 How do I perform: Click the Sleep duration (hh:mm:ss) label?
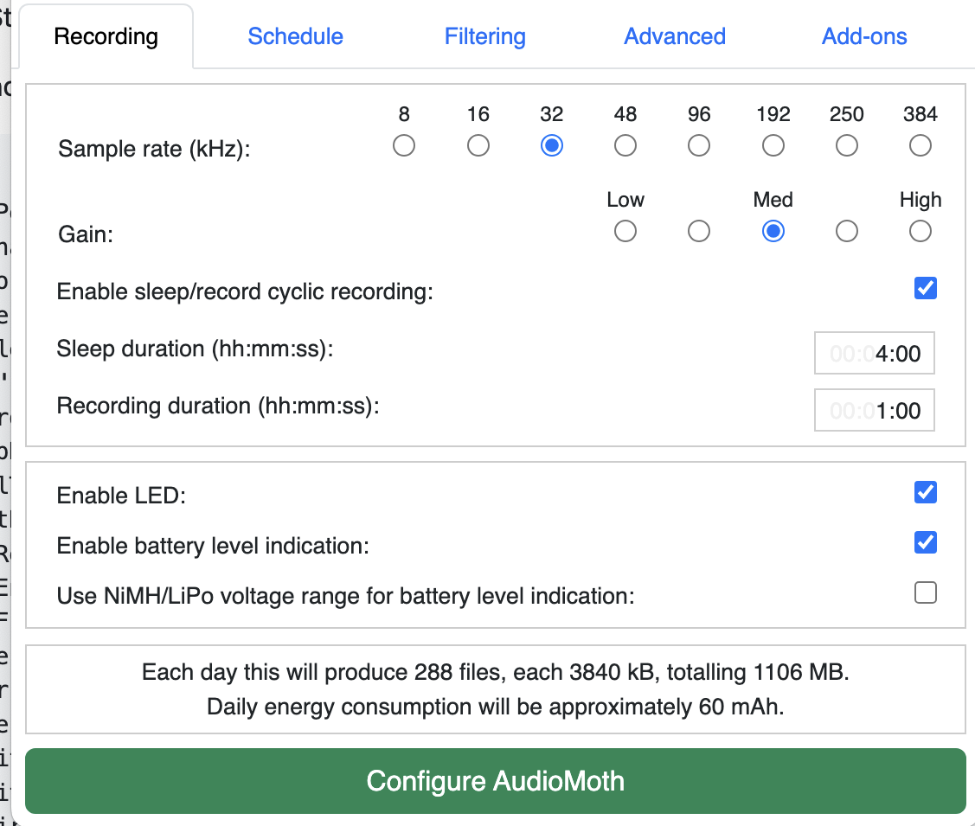click(x=196, y=349)
